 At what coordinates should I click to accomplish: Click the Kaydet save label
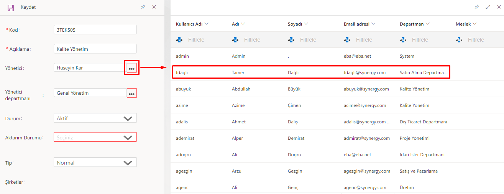coord(28,7)
